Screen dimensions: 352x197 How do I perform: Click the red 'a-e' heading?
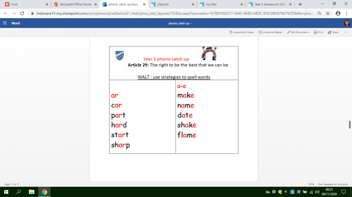click(182, 86)
